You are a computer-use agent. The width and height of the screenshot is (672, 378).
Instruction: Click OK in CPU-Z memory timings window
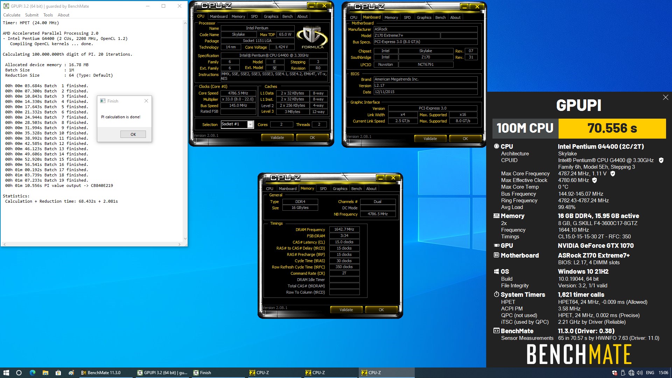(381, 310)
